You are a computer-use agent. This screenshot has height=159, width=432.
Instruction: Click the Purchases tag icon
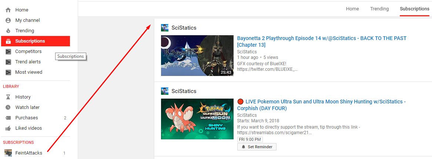pos(8,118)
